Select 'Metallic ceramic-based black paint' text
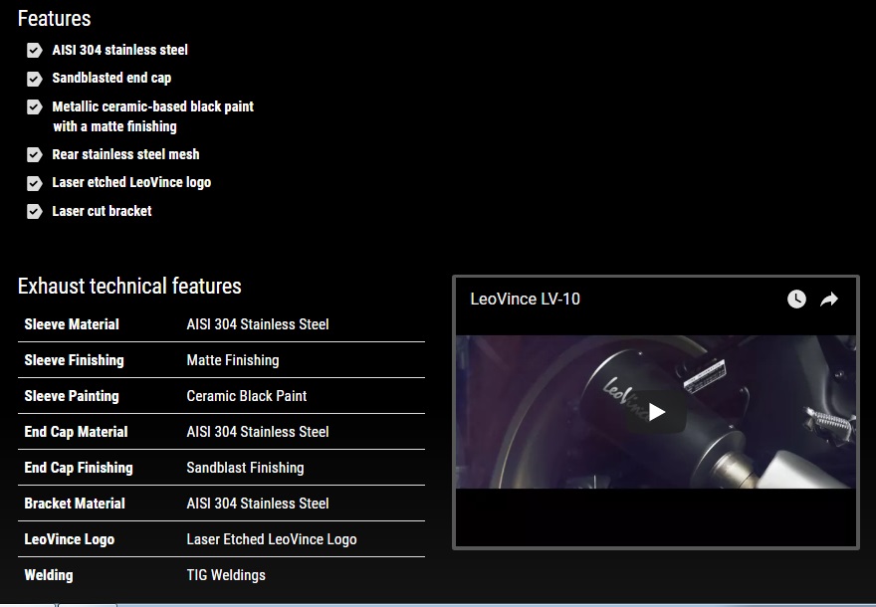Image resolution: width=876 pixels, height=607 pixels. click(153, 106)
